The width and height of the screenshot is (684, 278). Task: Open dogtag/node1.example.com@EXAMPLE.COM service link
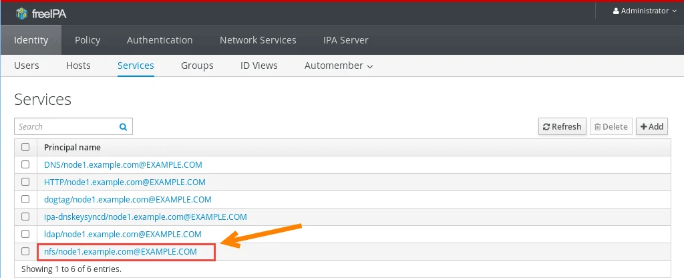pos(128,199)
